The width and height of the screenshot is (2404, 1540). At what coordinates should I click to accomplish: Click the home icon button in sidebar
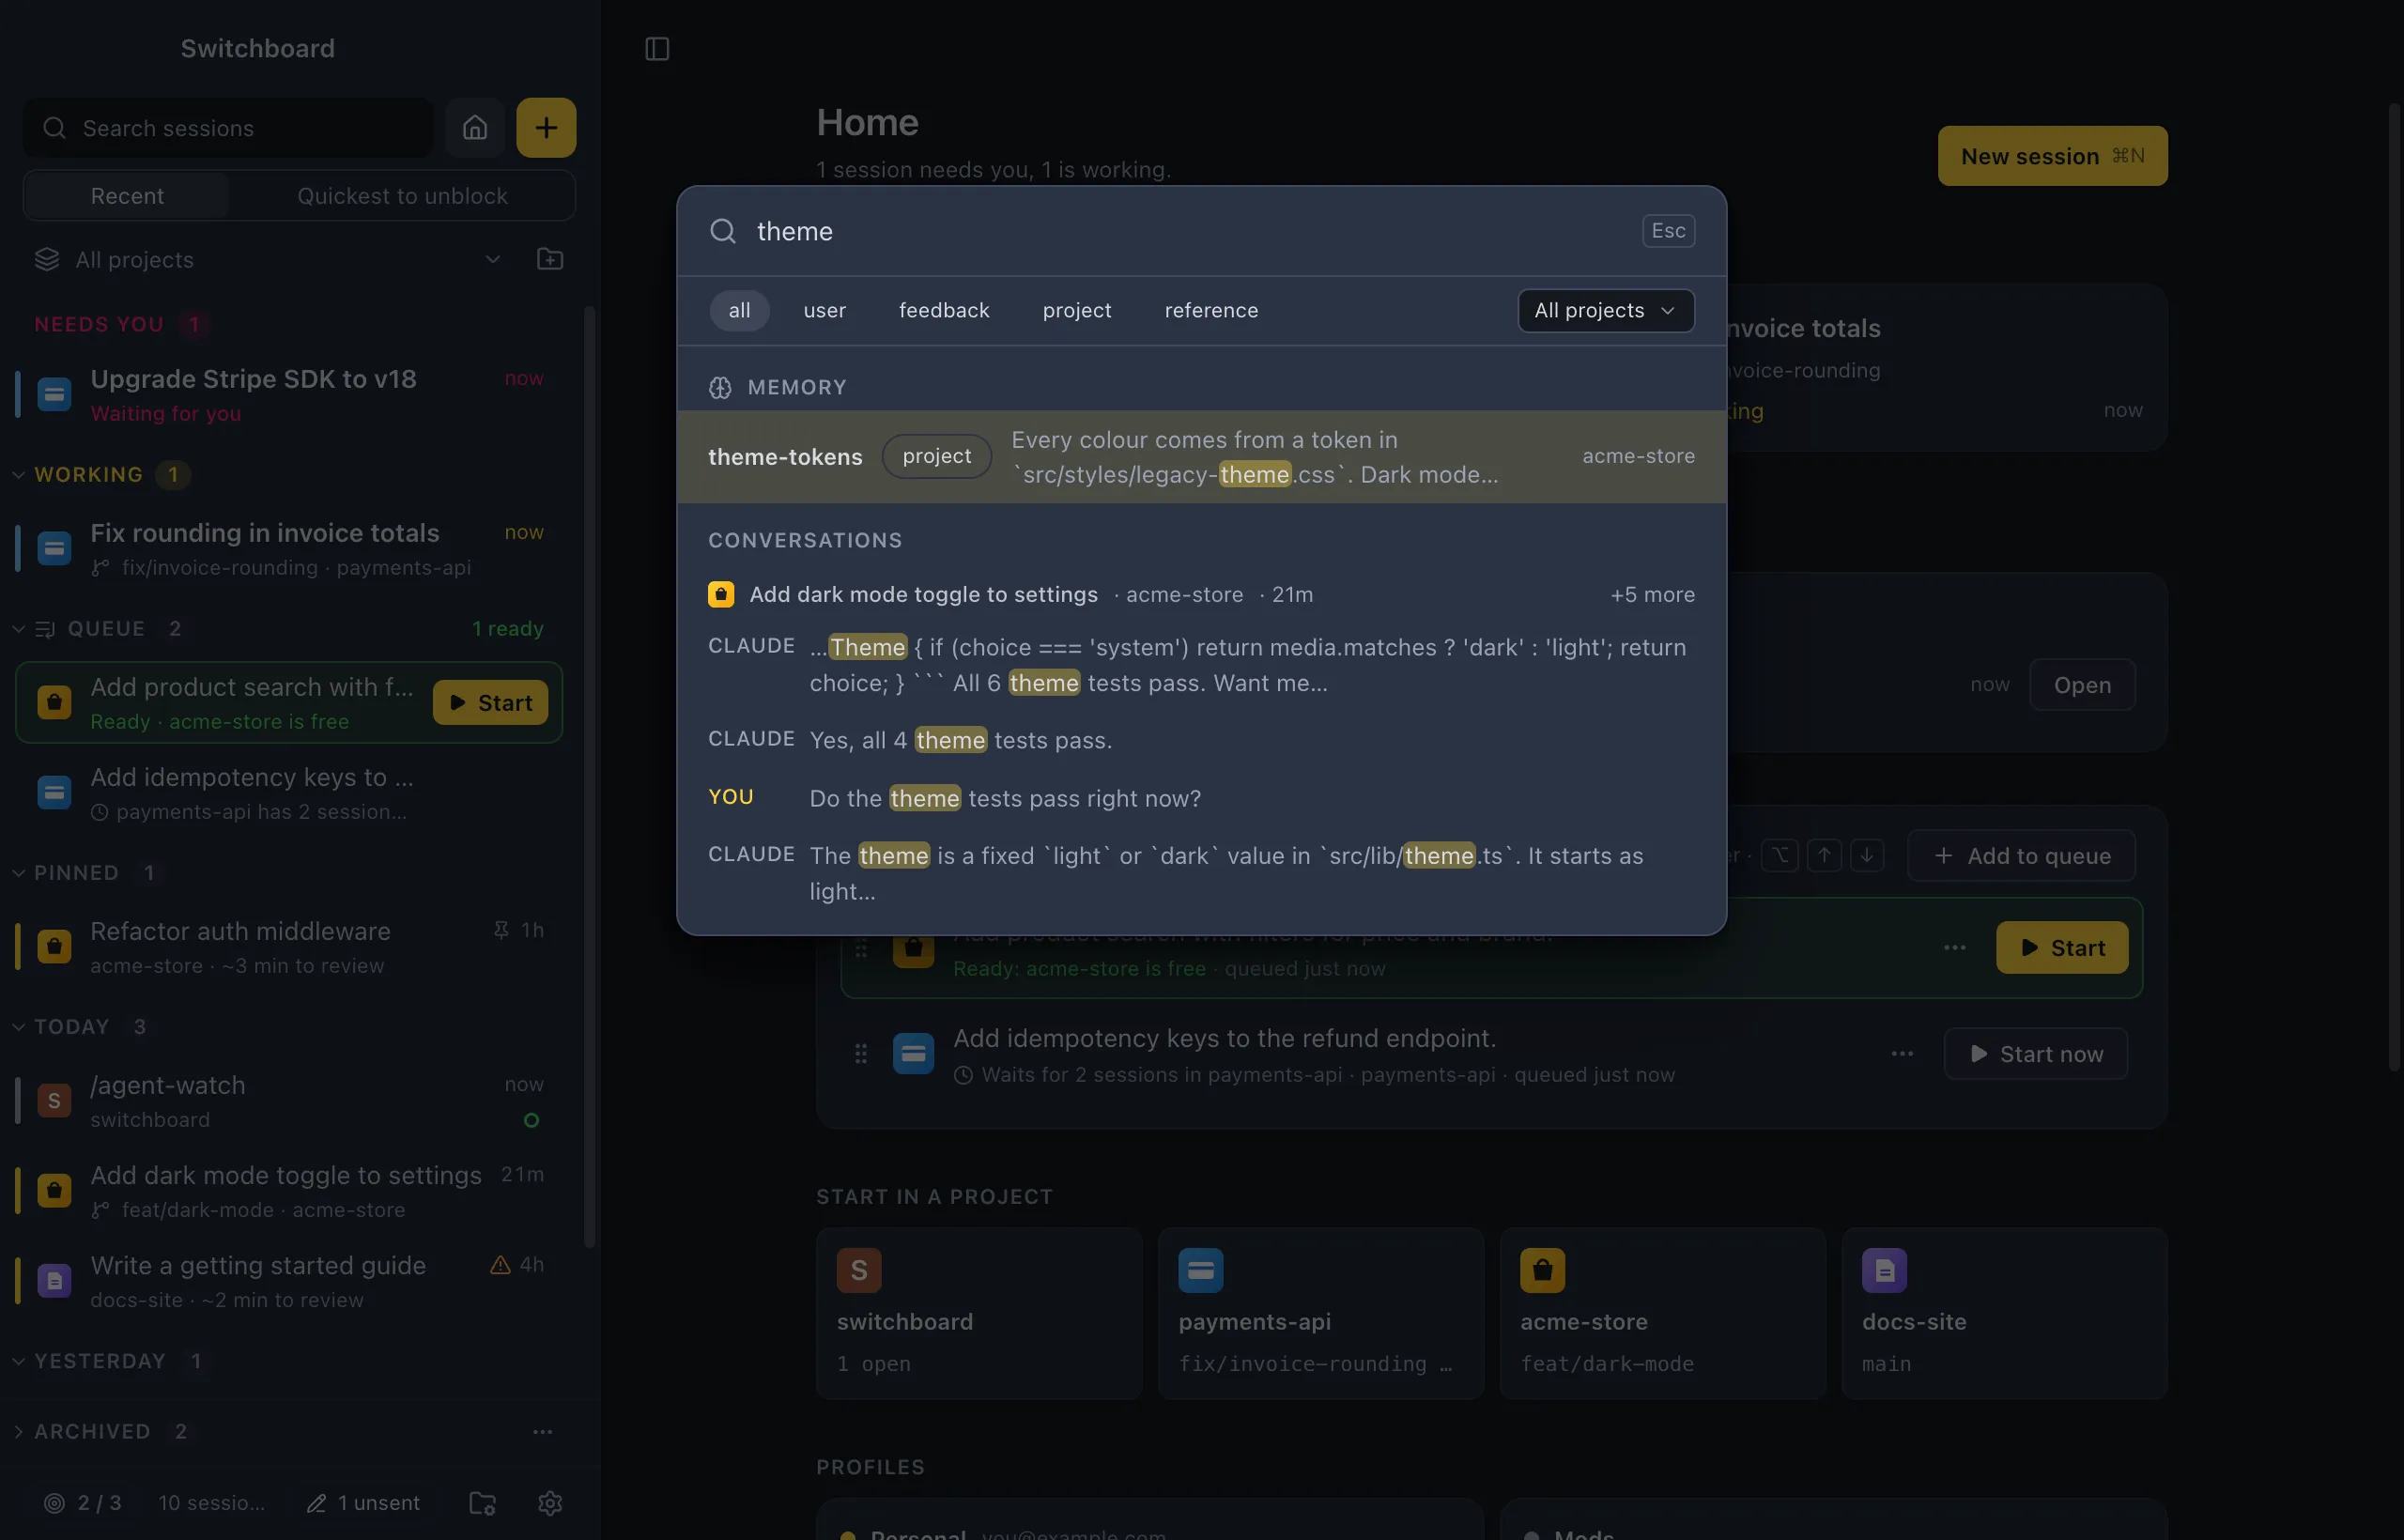click(x=475, y=127)
